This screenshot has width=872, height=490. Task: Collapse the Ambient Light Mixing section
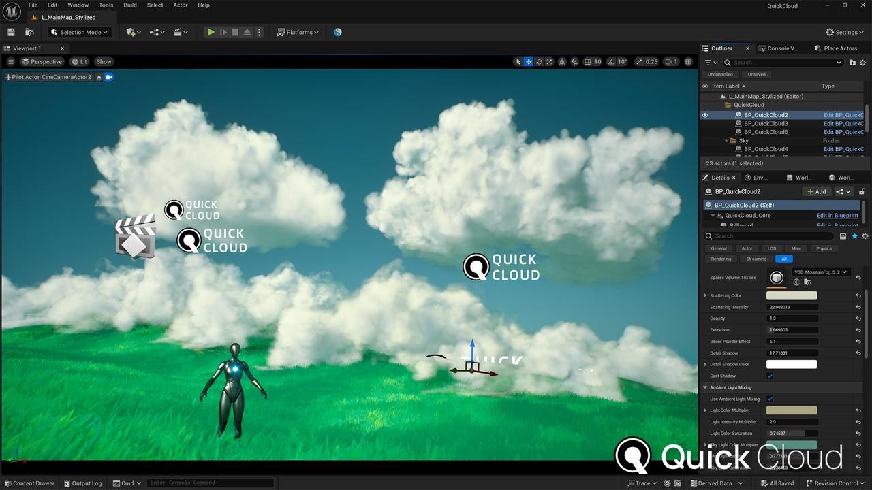point(705,387)
